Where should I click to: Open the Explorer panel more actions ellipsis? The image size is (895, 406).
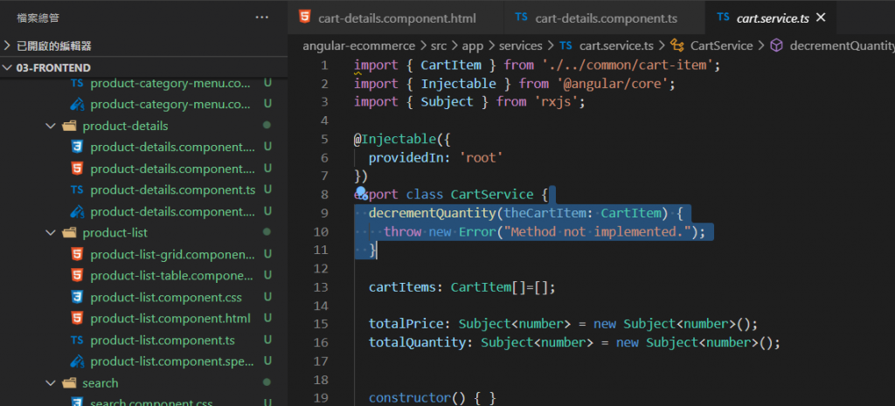(261, 17)
